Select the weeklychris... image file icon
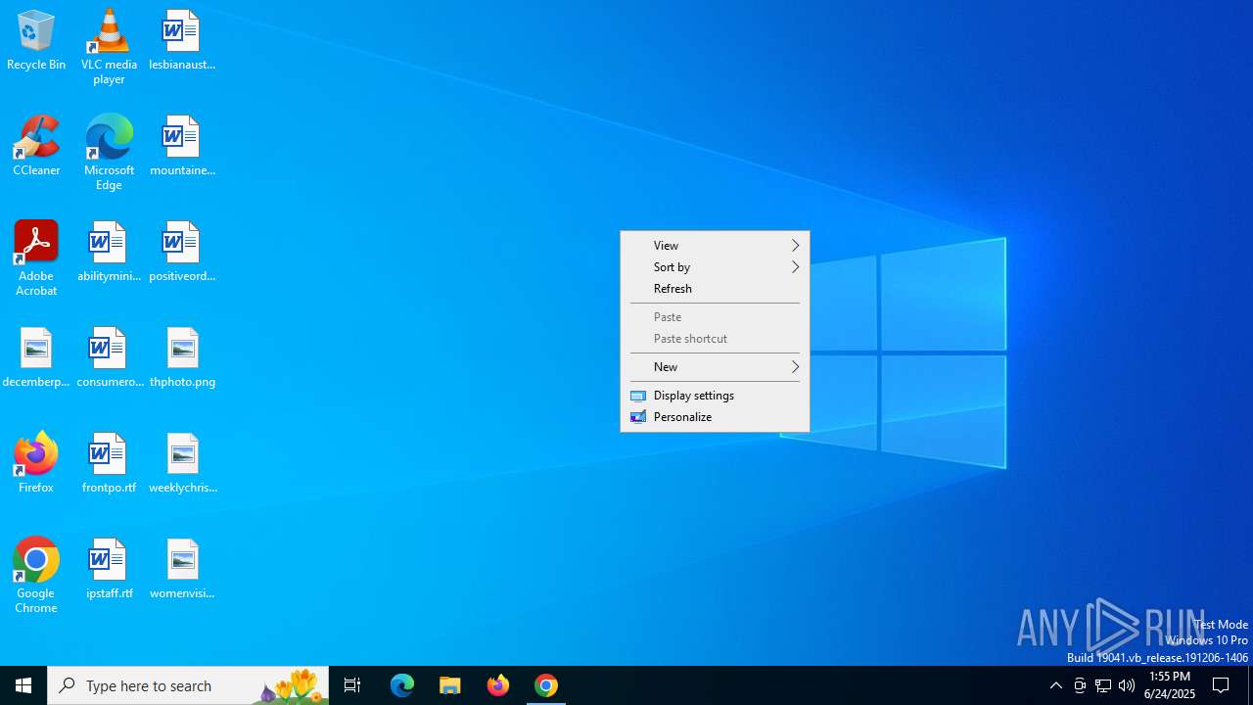This screenshot has height=705, width=1253. pos(182,463)
